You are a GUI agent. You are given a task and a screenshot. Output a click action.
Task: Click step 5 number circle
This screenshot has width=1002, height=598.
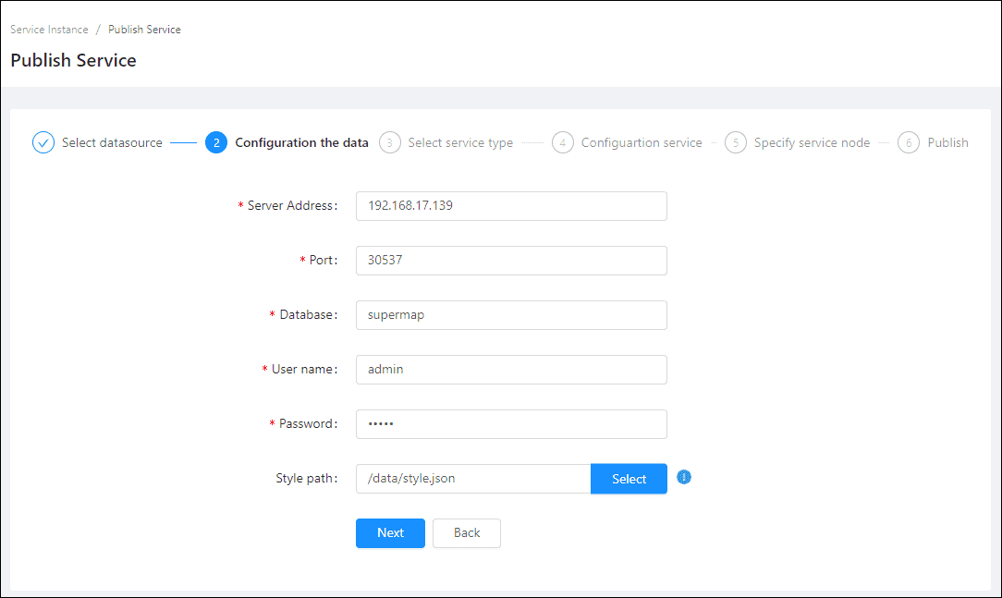736,142
